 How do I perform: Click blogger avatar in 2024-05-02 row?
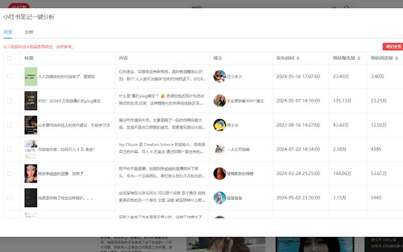pyautogui.click(x=220, y=198)
